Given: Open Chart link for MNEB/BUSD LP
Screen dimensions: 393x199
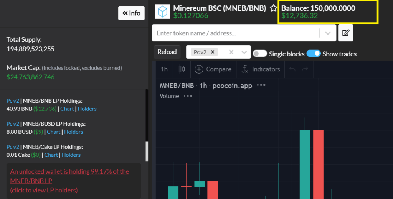Looking at the screenshot, I should [x=53, y=132].
